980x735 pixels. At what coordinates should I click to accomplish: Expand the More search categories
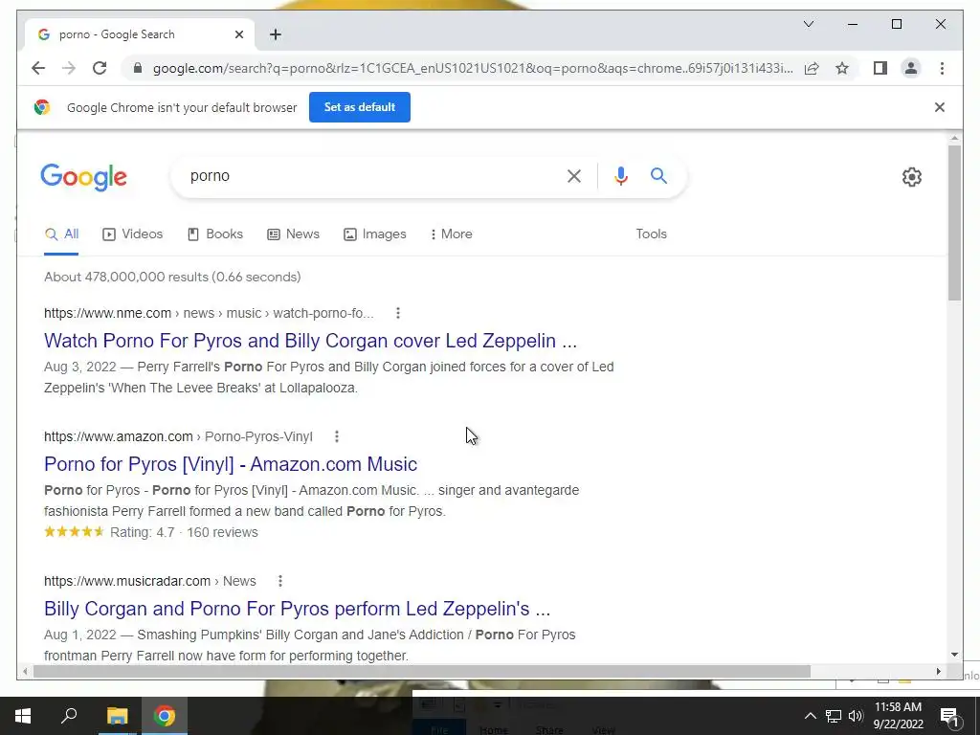[452, 234]
